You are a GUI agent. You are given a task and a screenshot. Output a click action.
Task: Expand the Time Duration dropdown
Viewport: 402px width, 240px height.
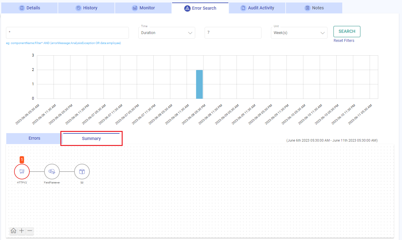pyautogui.click(x=166, y=33)
